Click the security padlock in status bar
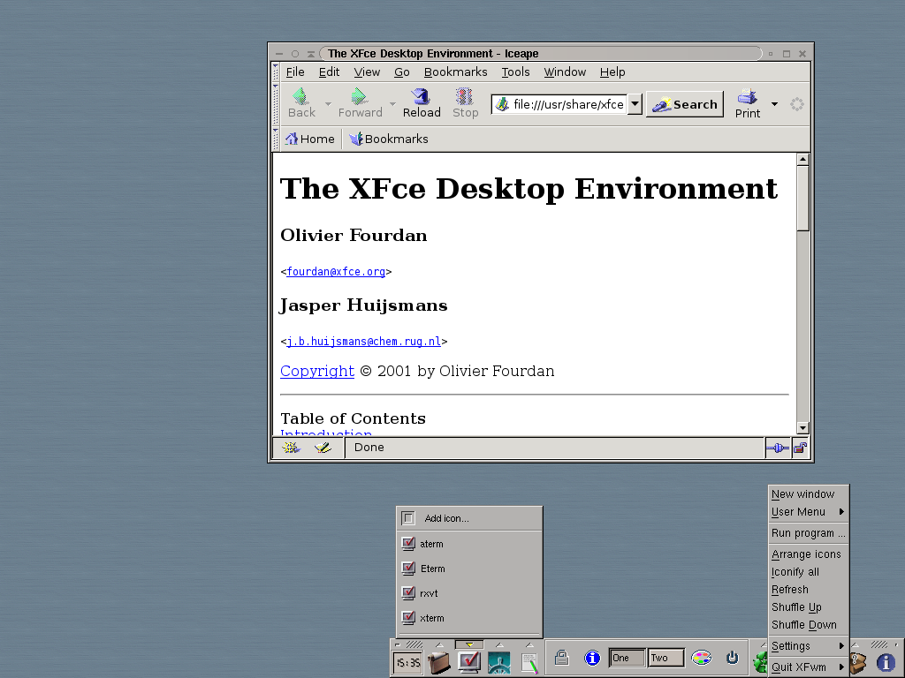905x678 pixels. 800,448
